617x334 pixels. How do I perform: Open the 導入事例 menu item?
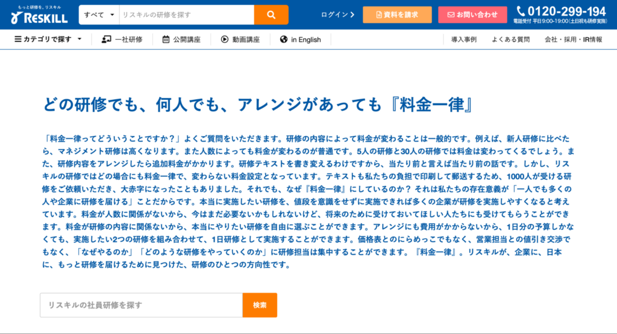pyautogui.click(x=464, y=40)
